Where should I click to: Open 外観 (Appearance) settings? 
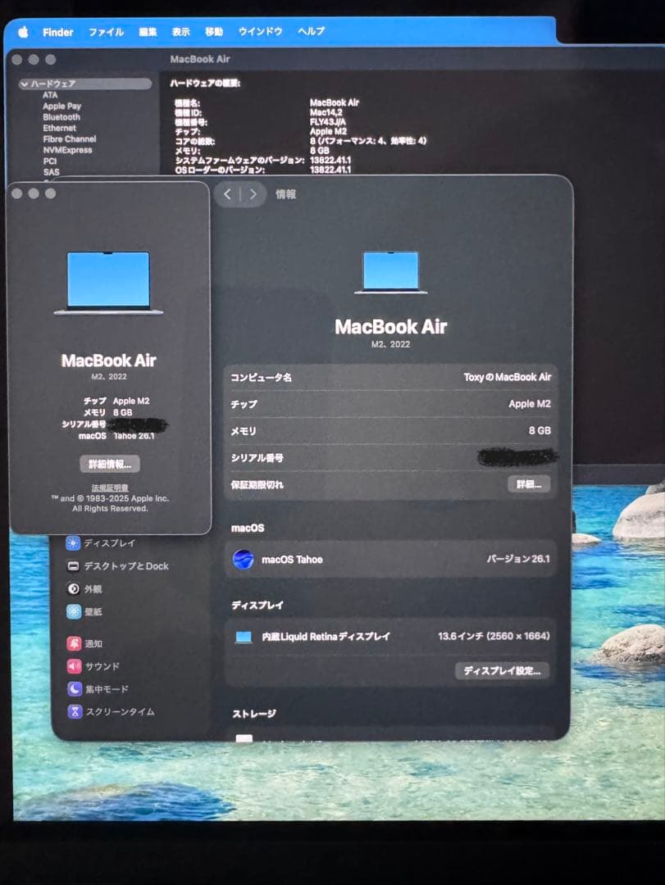72,588
